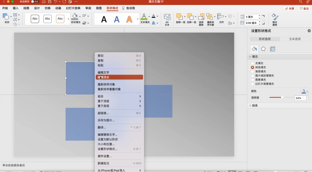Image resolution: width=312 pixels, height=172 pixels.
Task: Click the search magnifier in title bar
Action: (x=300, y=2)
